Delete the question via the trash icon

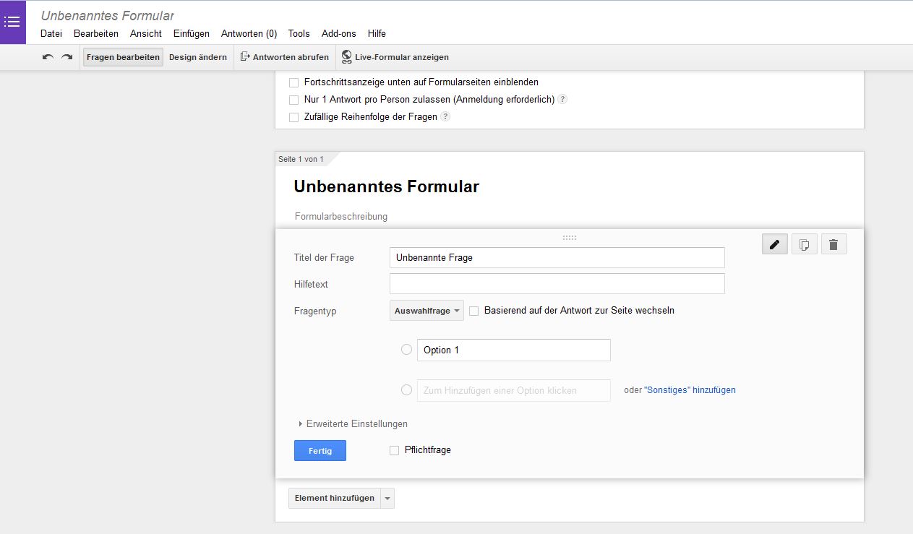[833, 244]
